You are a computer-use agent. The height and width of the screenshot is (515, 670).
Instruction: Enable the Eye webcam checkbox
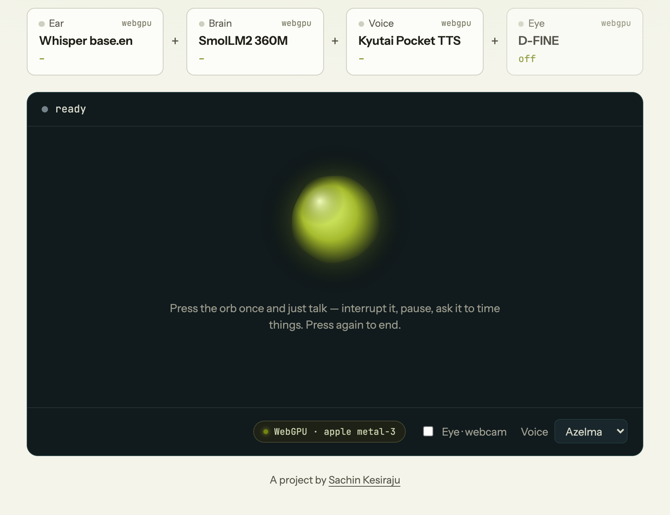(x=428, y=431)
